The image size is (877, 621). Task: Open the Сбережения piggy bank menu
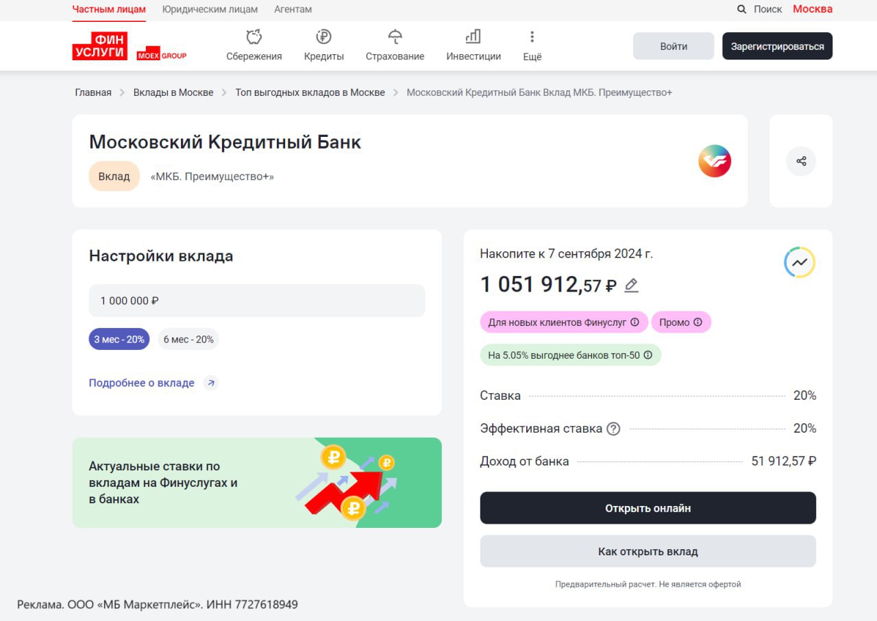pos(254,45)
